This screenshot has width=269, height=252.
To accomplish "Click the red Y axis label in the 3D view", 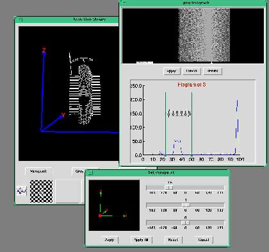I will pos(63,115).
